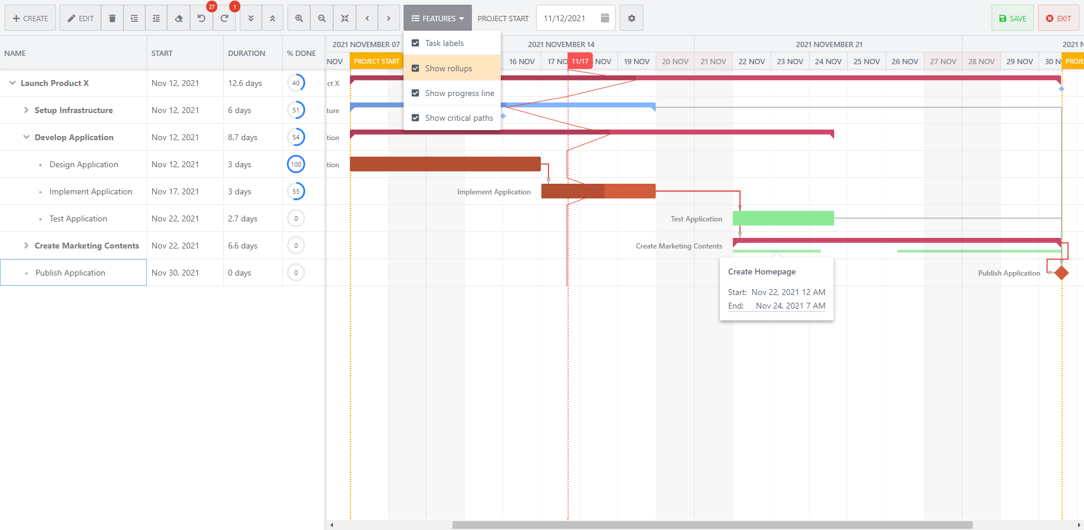Image resolution: width=1084 pixels, height=530 pixels.
Task: Move timeline to previous period
Action: [x=367, y=18]
